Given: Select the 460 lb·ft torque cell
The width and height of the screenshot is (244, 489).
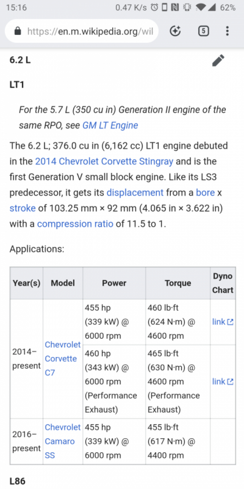Looking at the screenshot, I should pos(178,322).
